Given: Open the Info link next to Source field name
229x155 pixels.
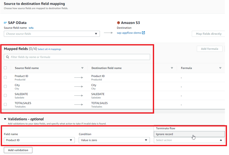Looking at the screenshot, I should pyautogui.click(x=31, y=28).
